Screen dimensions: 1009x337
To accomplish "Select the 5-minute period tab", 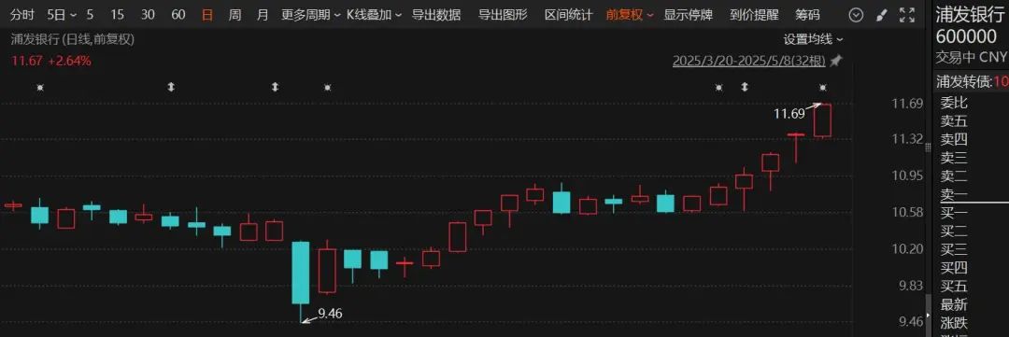I will coord(90,14).
